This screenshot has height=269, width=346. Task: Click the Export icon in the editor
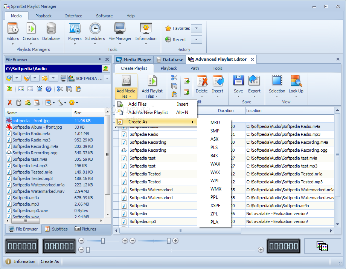pos(254,81)
